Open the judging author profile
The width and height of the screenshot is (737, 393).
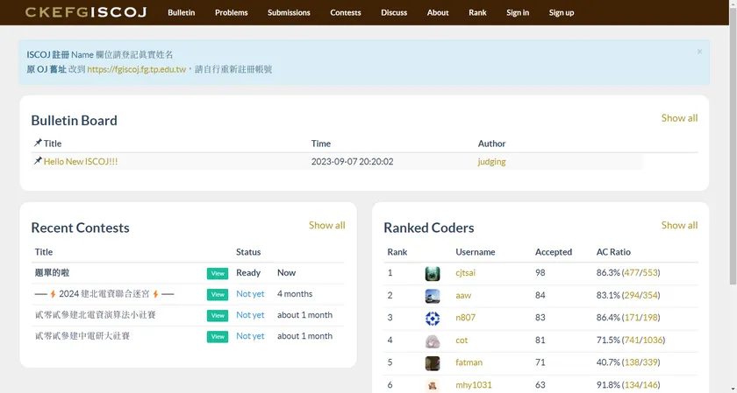[491, 161]
